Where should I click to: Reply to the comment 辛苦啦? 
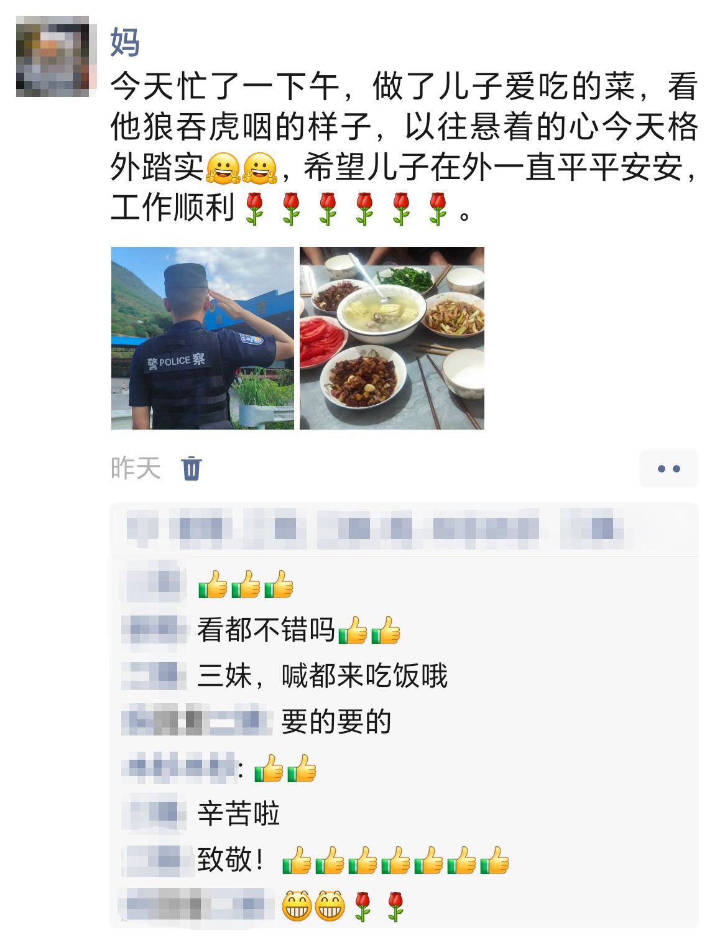tap(239, 814)
